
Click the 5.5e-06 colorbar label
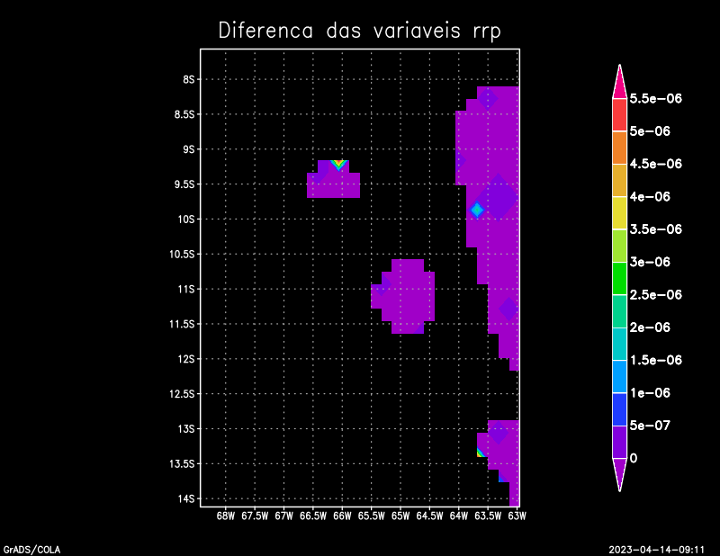click(x=655, y=98)
